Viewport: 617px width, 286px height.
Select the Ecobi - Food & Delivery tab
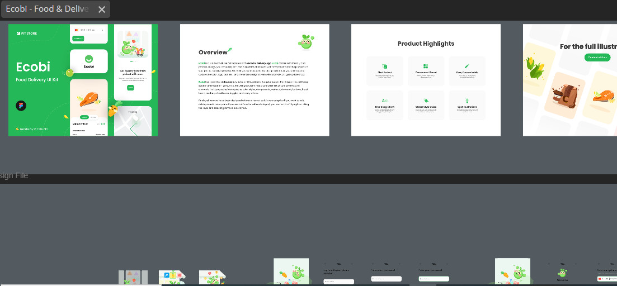pyautogui.click(x=55, y=9)
